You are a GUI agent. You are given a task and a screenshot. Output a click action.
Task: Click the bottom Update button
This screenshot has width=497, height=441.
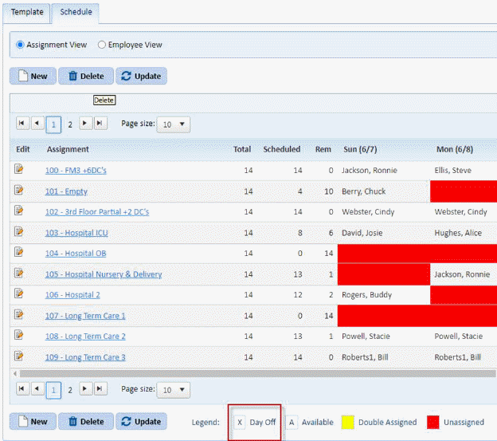pos(141,422)
